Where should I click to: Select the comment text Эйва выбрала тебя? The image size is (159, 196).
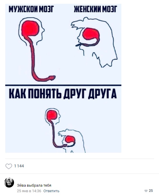(34, 185)
